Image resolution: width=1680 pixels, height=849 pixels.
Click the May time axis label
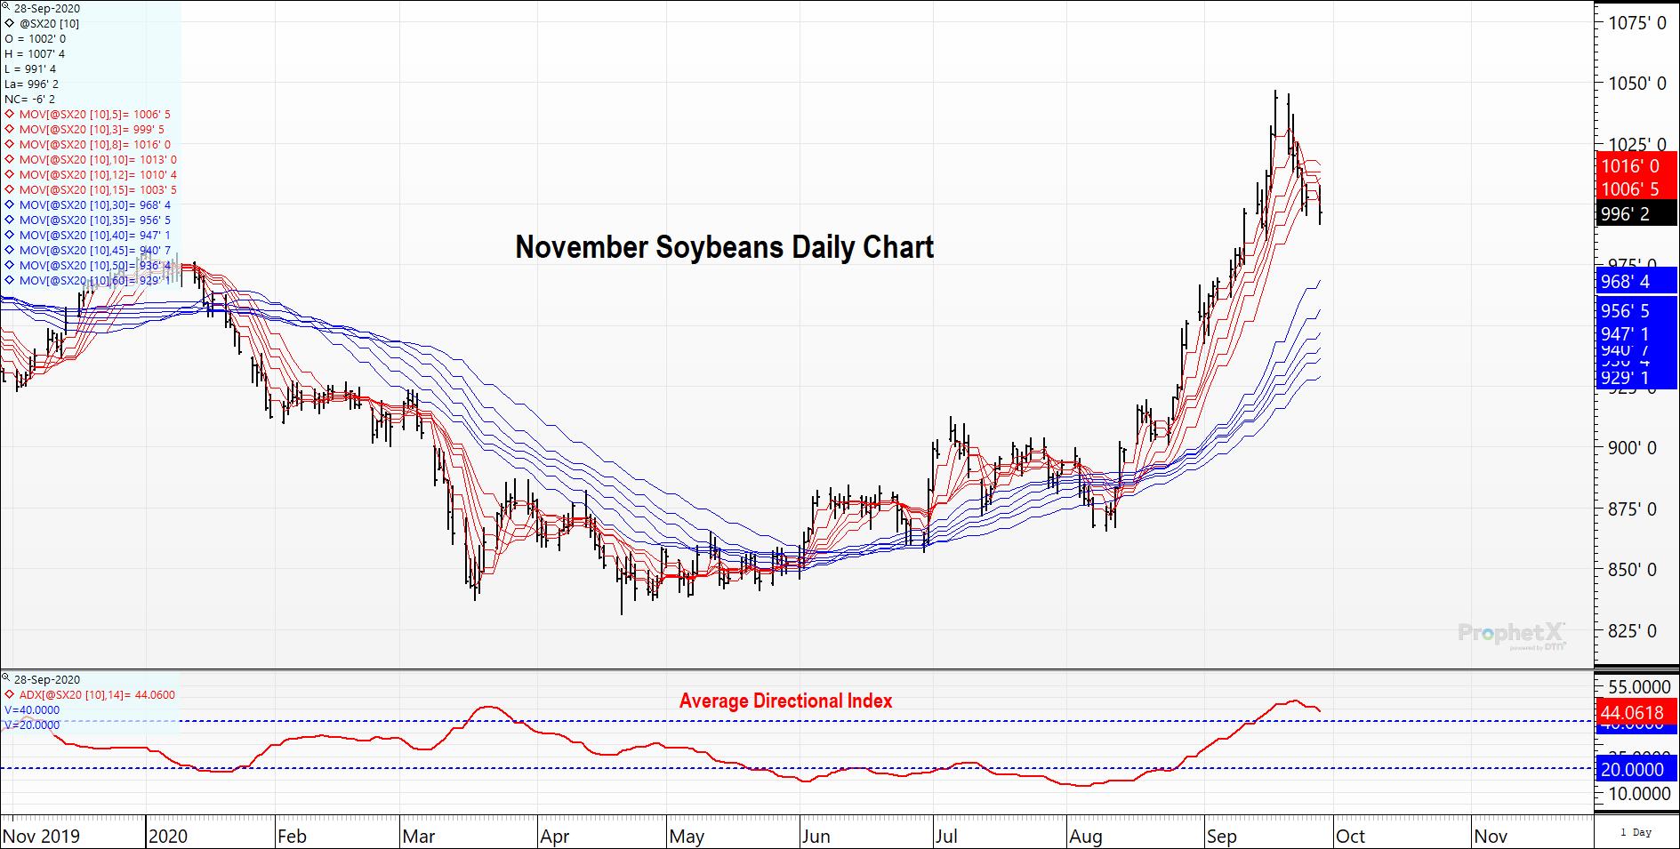pos(687,837)
